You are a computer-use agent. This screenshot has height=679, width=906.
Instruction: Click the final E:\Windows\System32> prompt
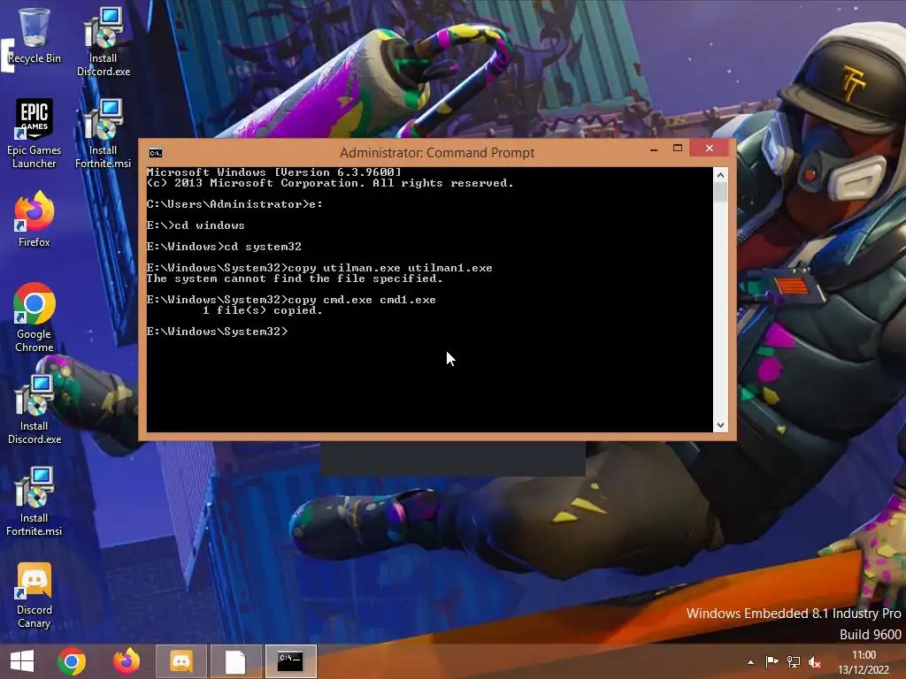coord(217,332)
